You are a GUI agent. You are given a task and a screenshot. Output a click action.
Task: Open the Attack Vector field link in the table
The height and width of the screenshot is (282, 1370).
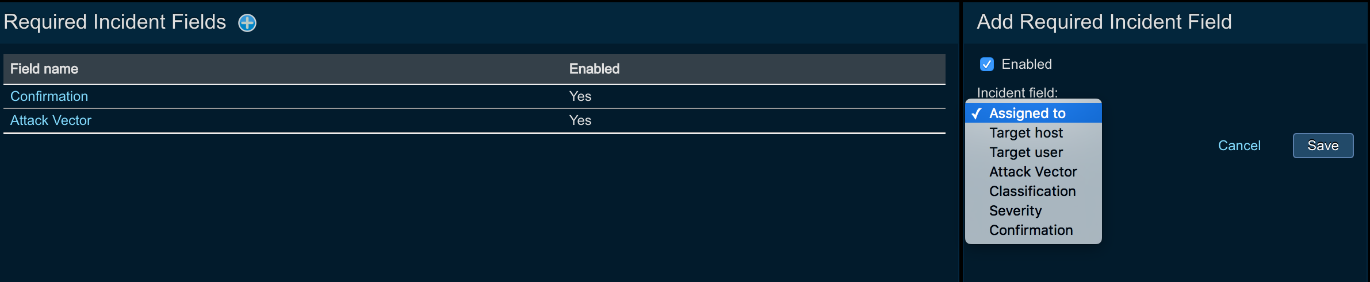[51, 120]
